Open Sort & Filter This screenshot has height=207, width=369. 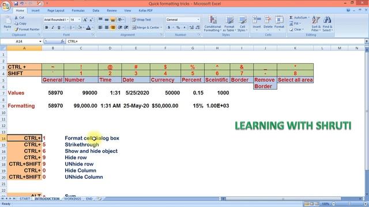click(x=316, y=24)
